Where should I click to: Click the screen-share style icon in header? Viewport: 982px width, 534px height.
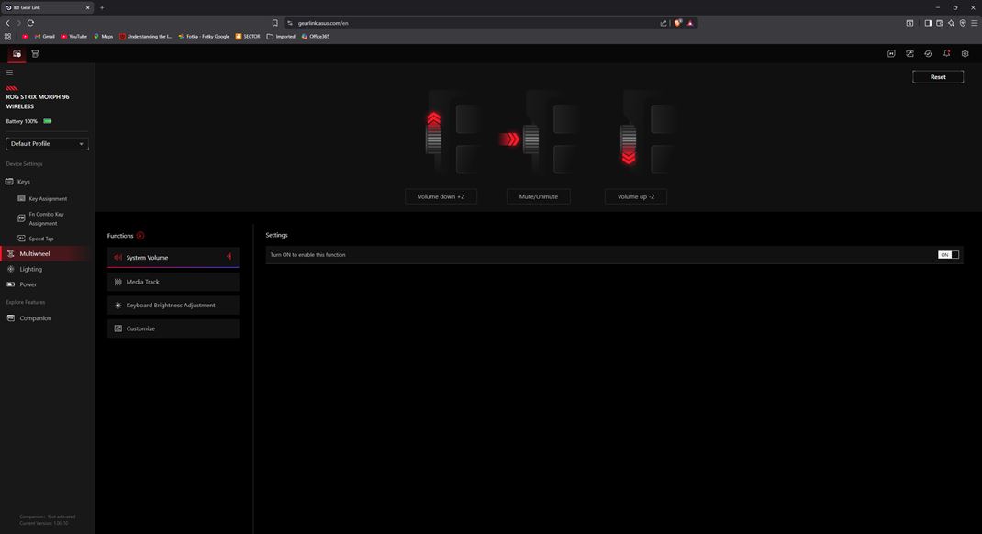[x=909, y=54]
